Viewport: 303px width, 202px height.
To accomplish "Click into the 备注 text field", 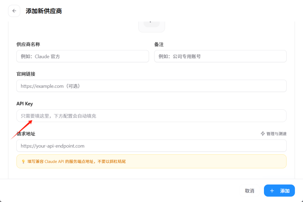I will click(220, 56).
